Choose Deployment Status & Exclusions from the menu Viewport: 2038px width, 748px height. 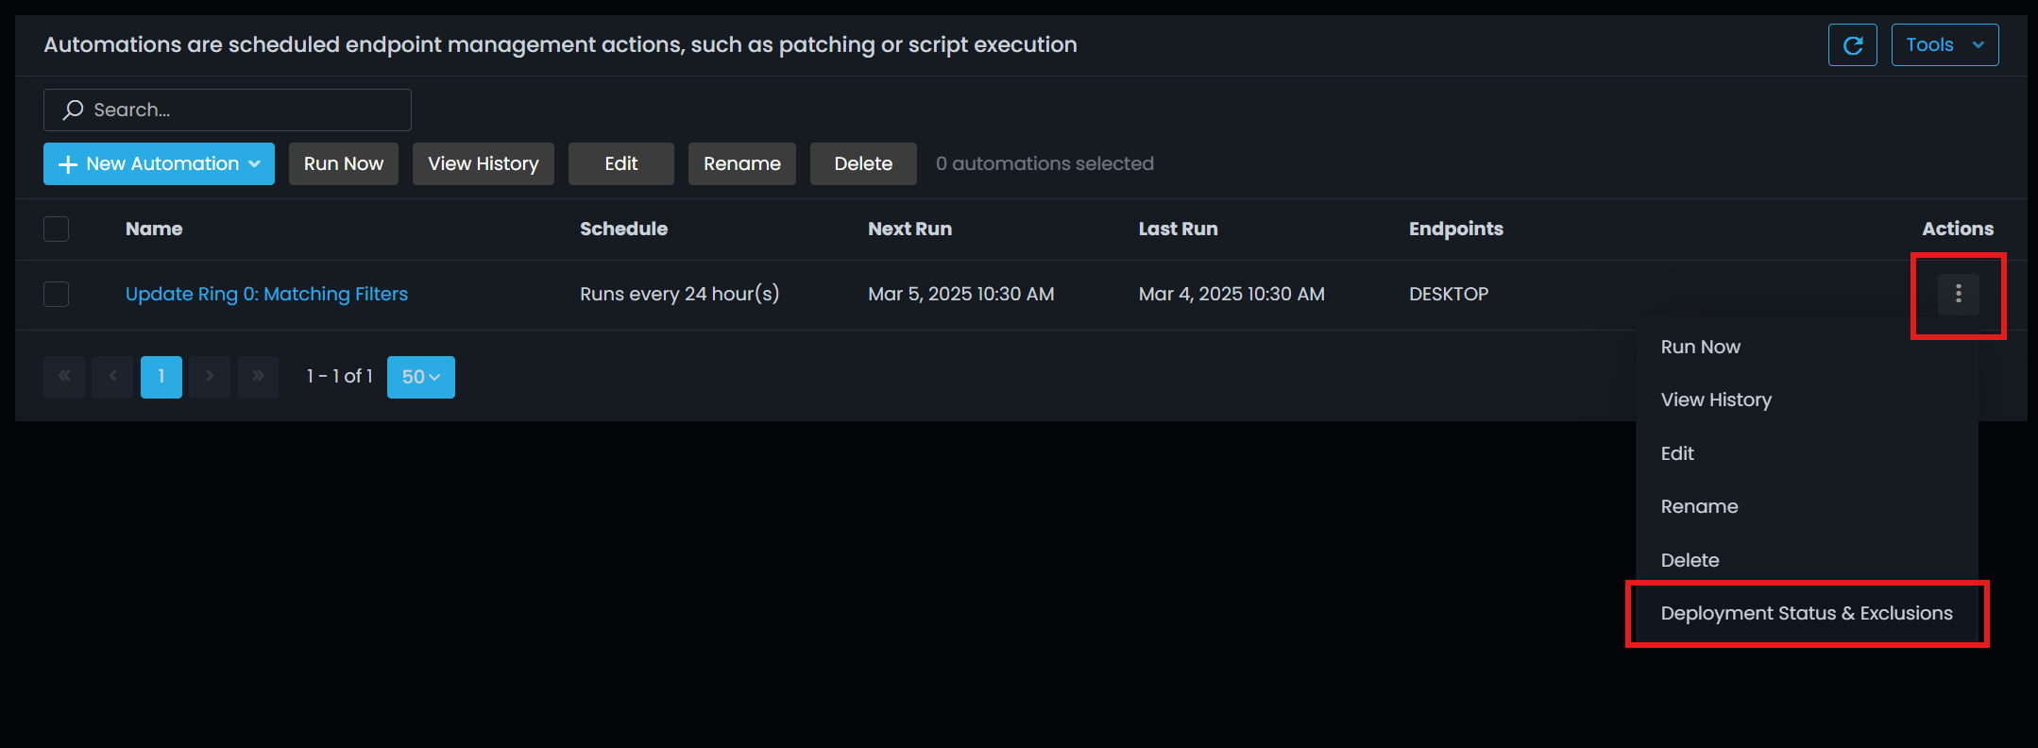point(1807,613)
